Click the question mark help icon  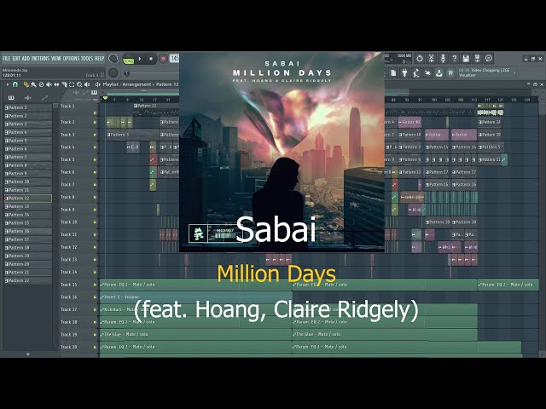click(454, 59)
